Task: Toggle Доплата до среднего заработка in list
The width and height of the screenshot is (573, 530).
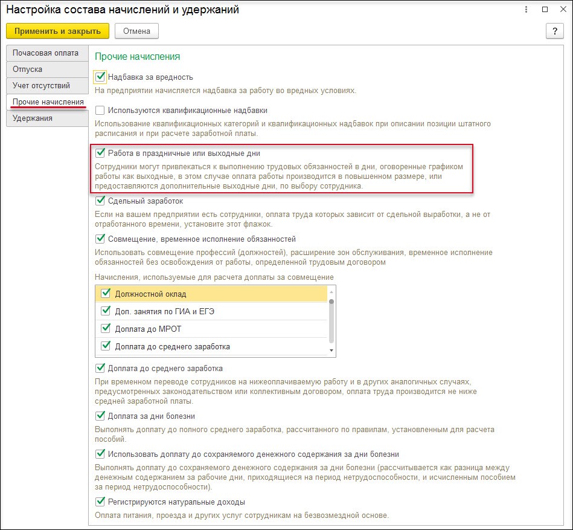Action: (106, 346)
